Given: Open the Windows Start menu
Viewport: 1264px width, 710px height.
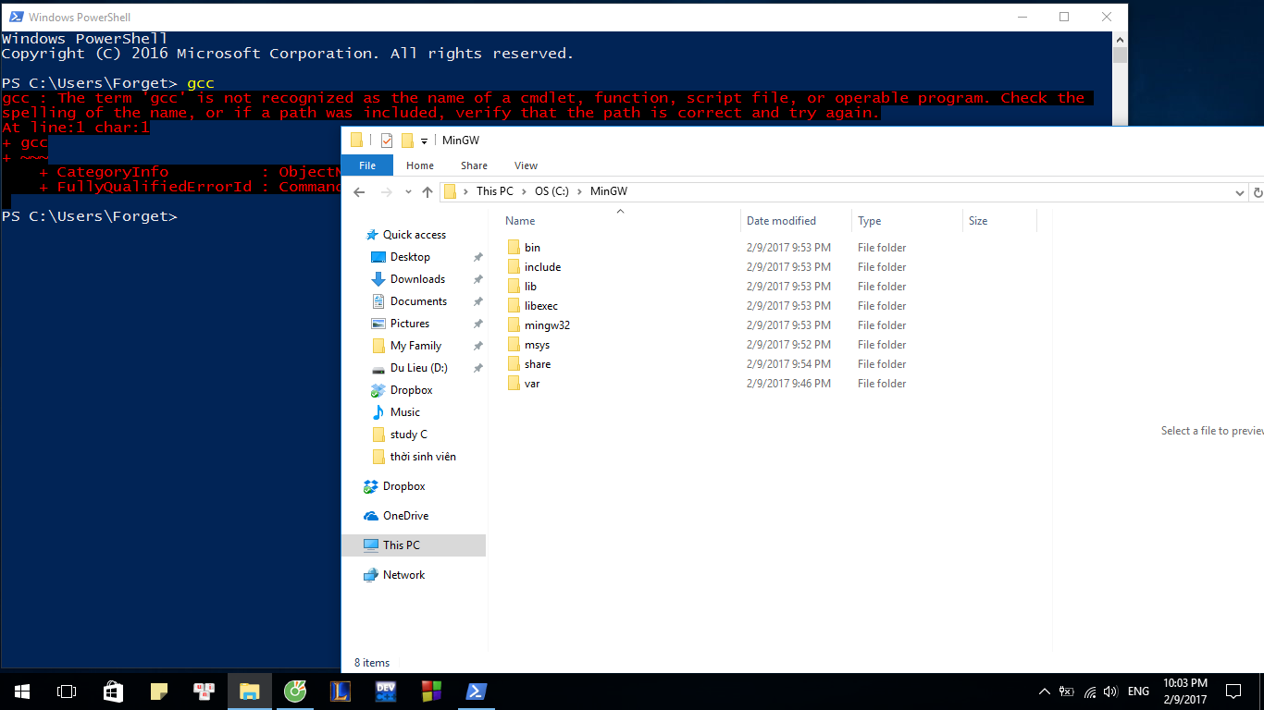Looking at the screenshot, I should [21, 692].
